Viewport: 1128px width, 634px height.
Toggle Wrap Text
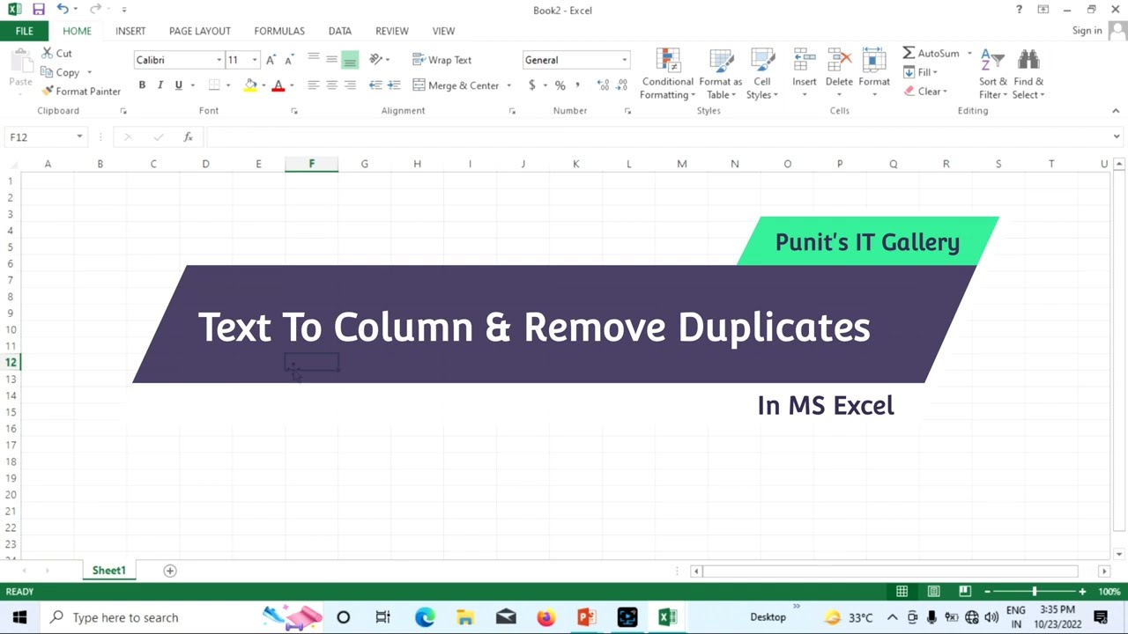pos(442,60)
